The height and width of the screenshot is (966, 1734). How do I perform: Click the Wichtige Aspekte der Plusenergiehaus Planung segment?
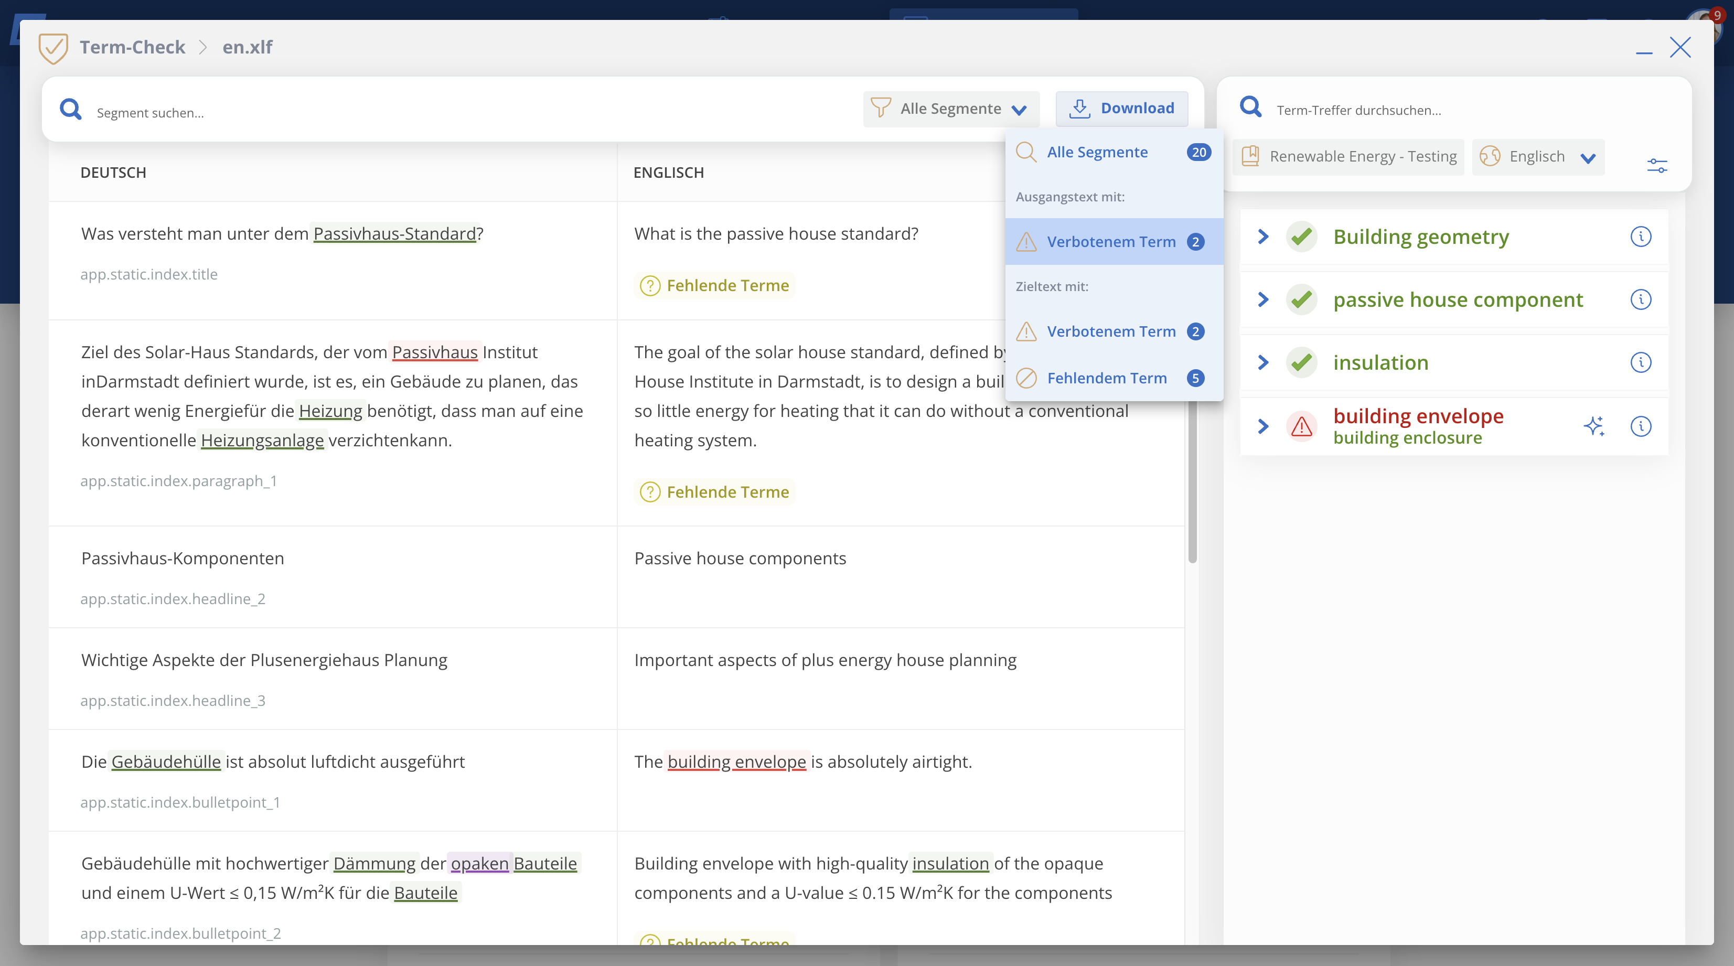[x=264, y=660]
